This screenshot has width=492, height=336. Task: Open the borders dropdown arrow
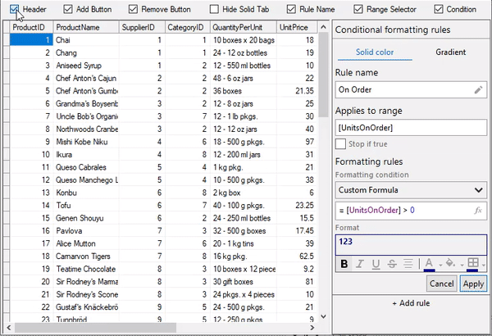[483, 264]
